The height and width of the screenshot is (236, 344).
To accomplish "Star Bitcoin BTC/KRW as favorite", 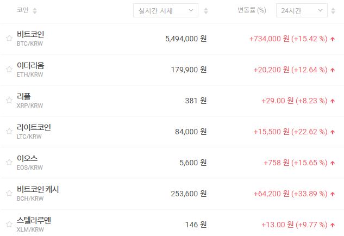I will click(9, 39).
